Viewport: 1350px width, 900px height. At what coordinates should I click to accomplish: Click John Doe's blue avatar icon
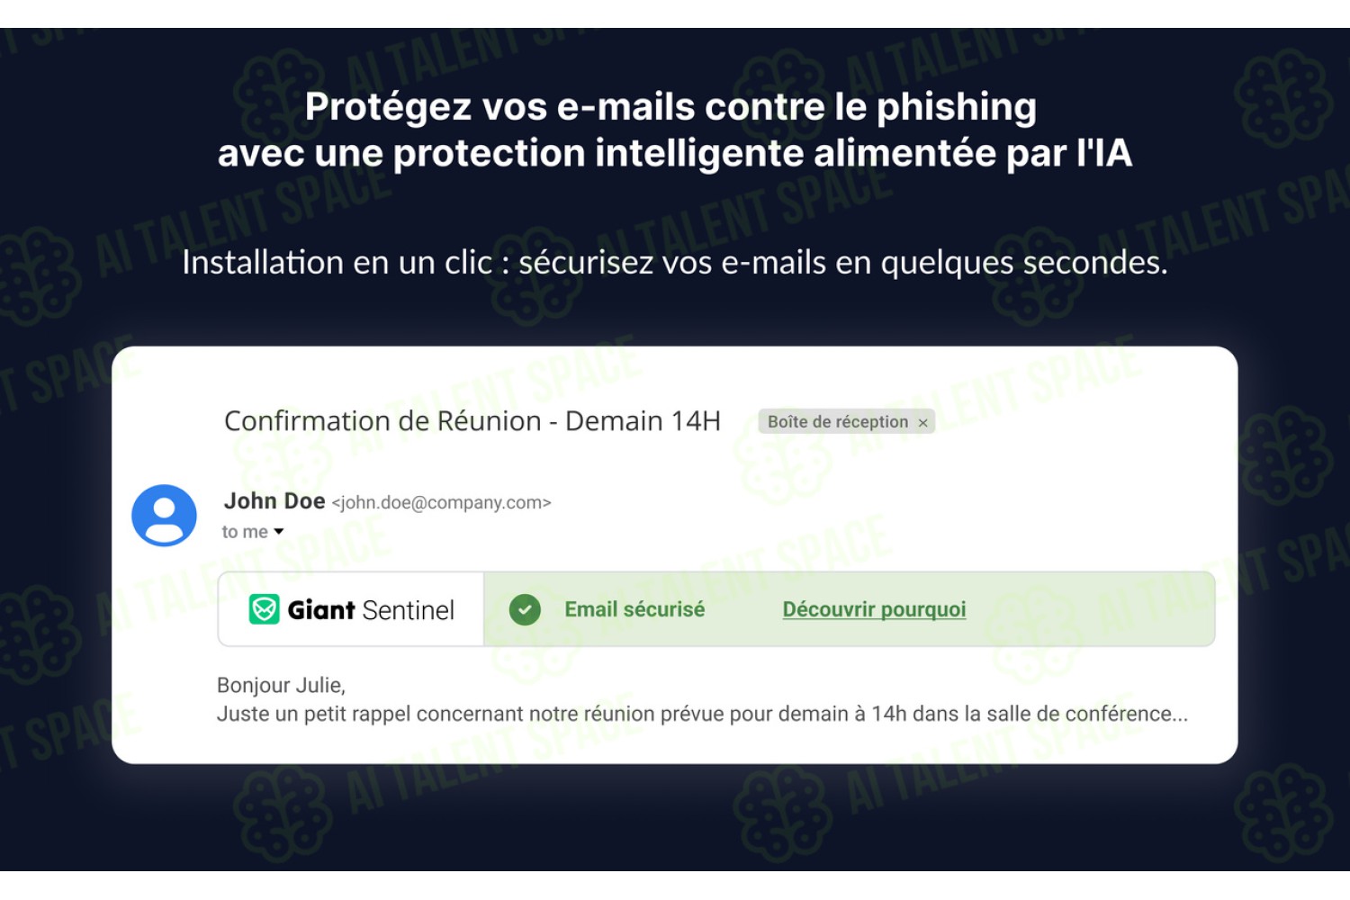coord(164,516)
